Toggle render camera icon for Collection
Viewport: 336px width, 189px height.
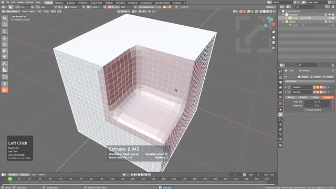[x=333, y=15]
